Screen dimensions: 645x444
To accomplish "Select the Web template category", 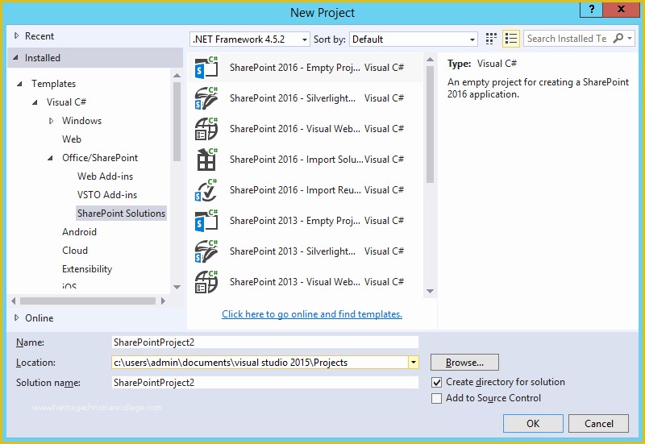I will [72, 139].
